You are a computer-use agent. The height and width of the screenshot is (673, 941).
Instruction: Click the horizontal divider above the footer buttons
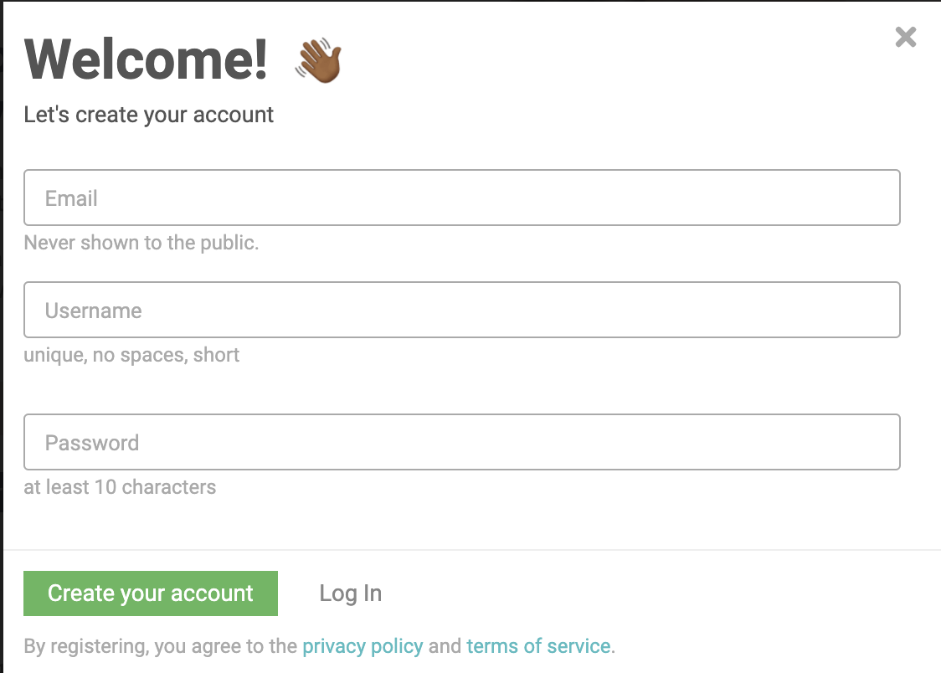pos(471,550)
